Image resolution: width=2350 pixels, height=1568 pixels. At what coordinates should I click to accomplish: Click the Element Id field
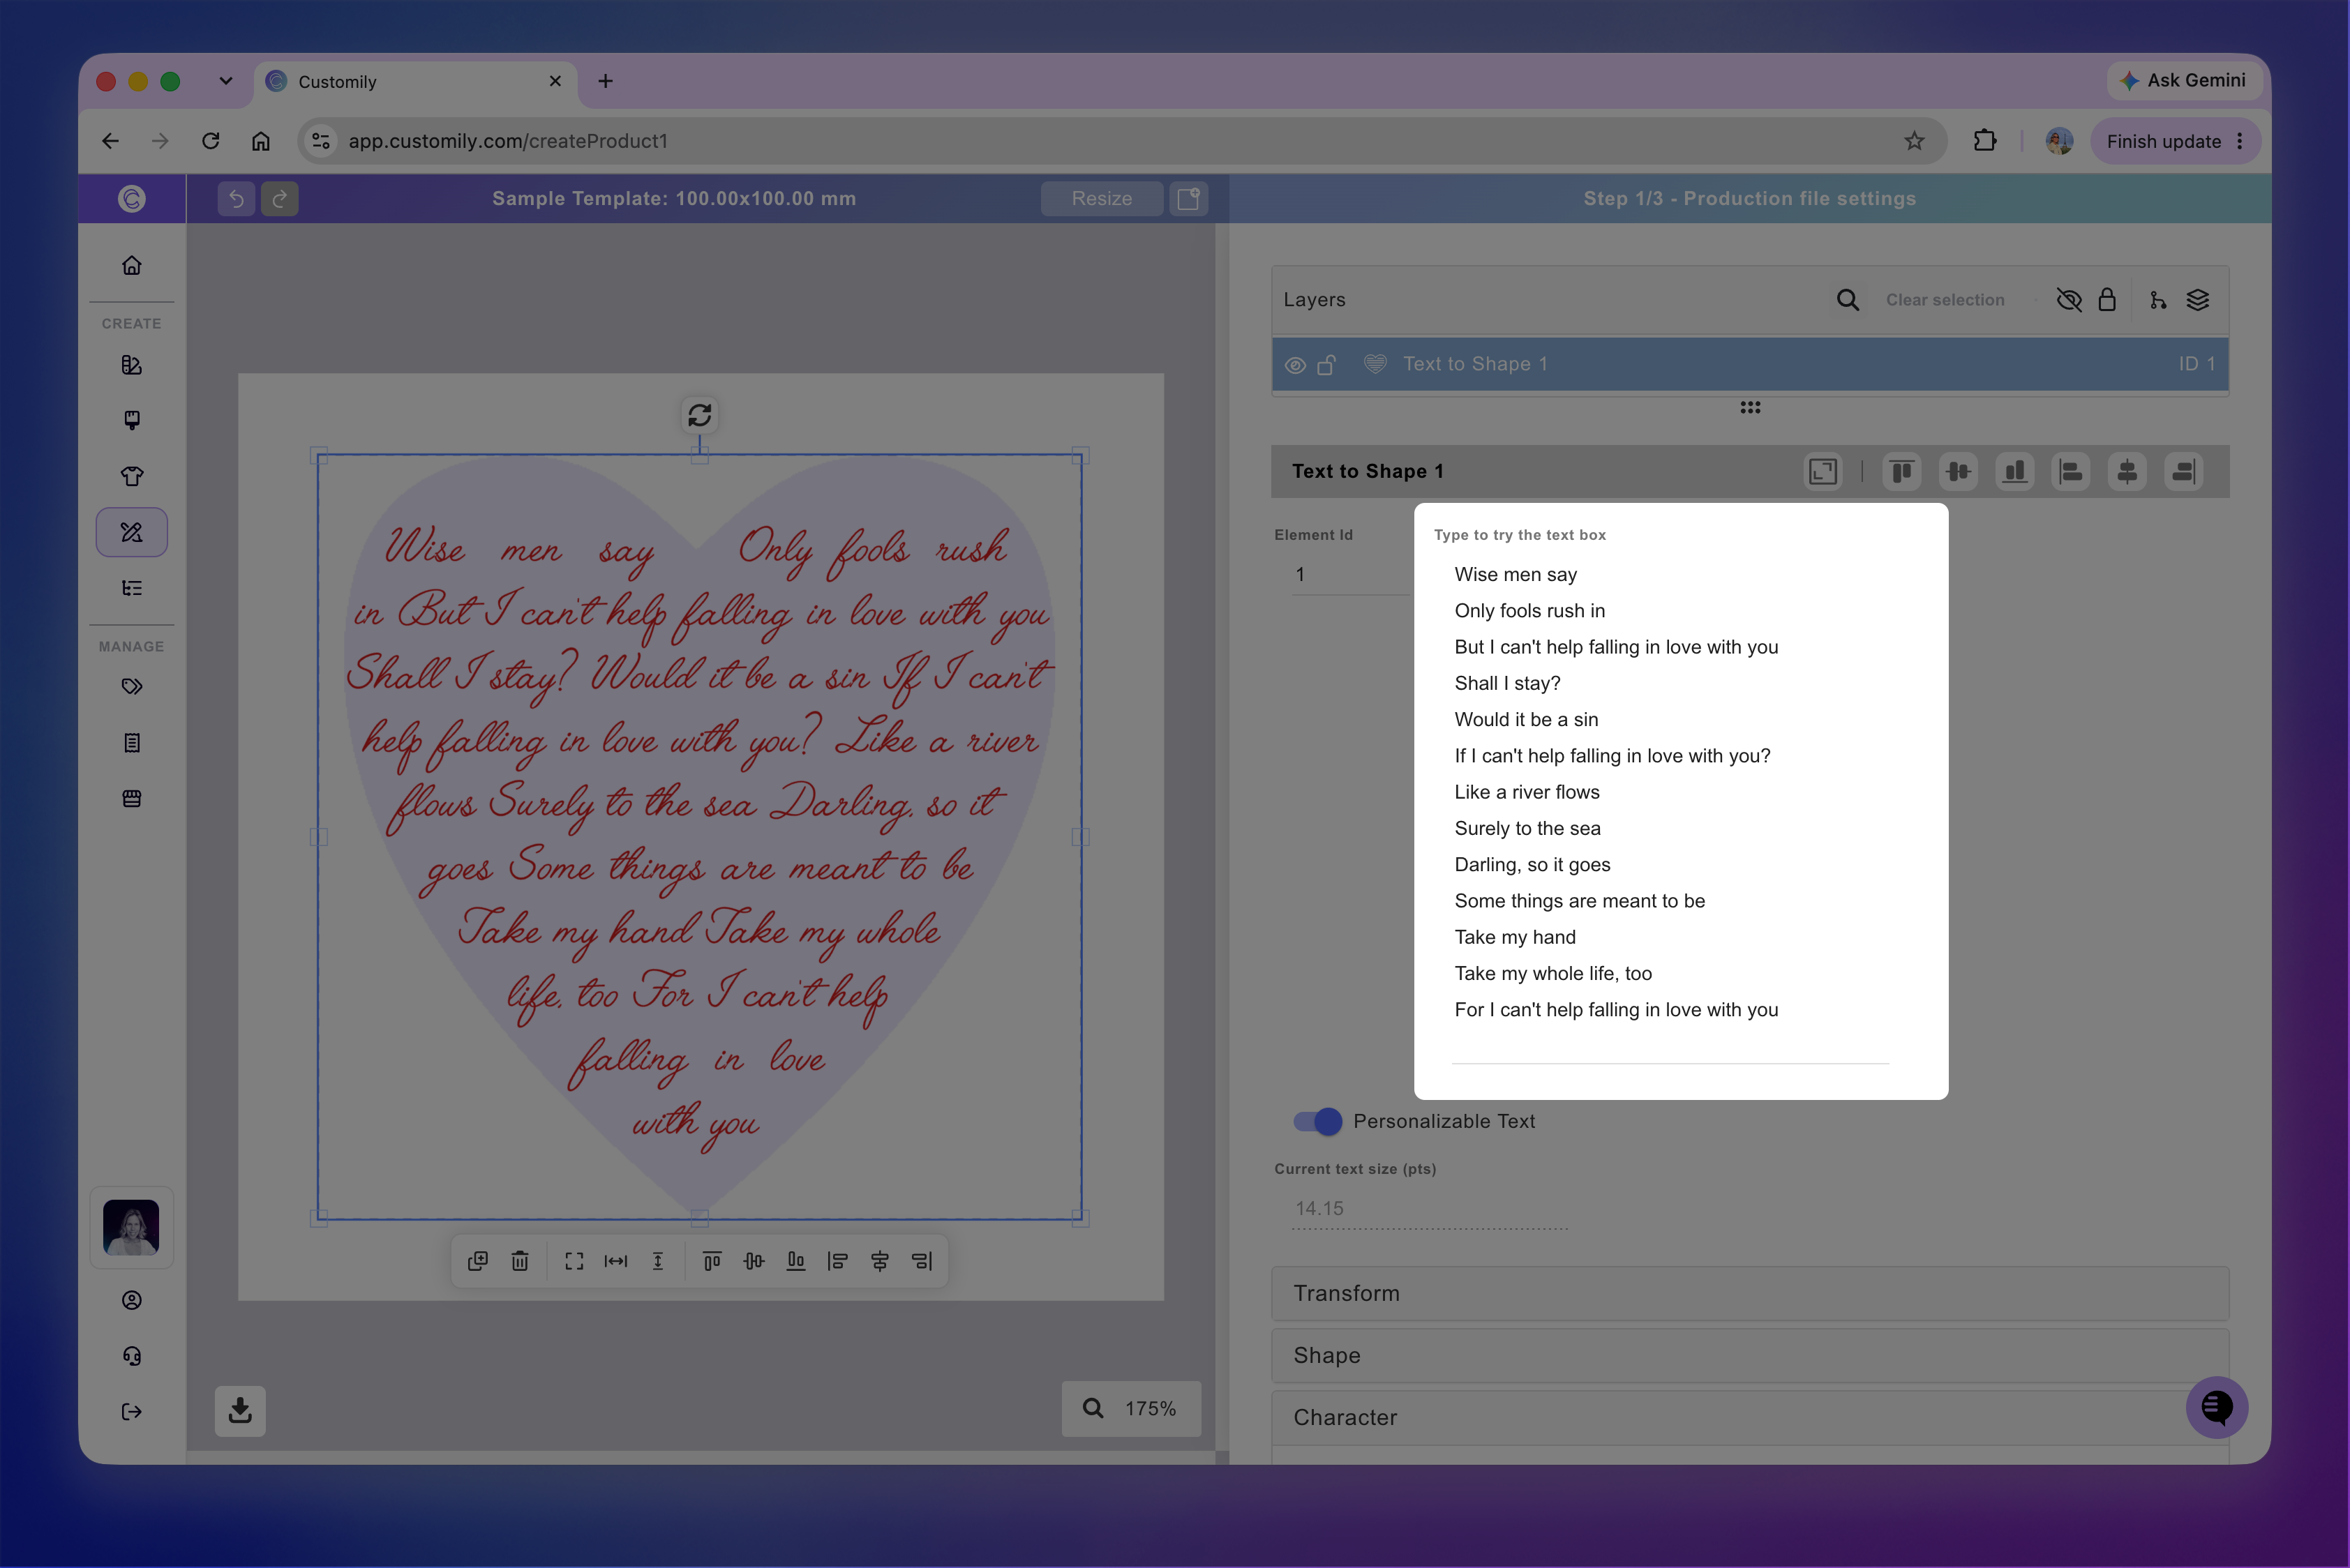pos(1349,575)
